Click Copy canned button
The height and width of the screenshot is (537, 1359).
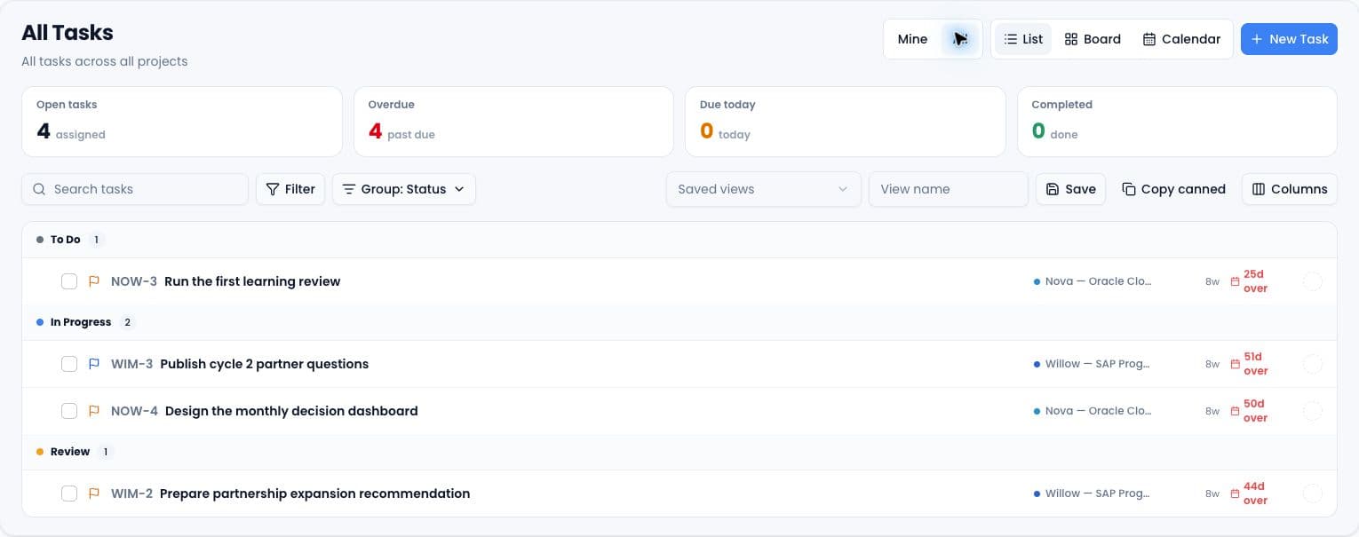(1173, 189)
